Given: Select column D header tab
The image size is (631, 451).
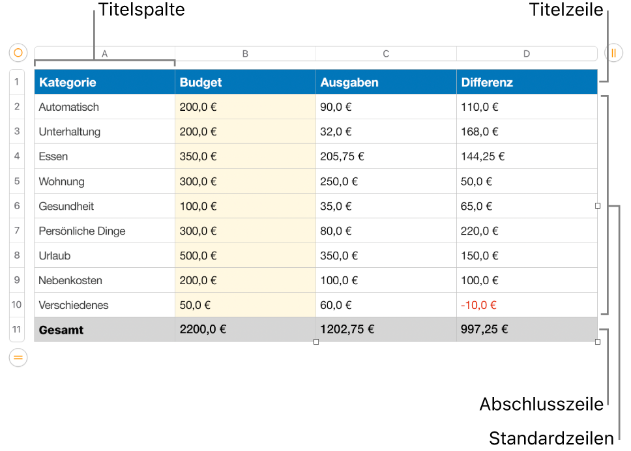Looking at the screenshot, I should (x=527, y=53).
